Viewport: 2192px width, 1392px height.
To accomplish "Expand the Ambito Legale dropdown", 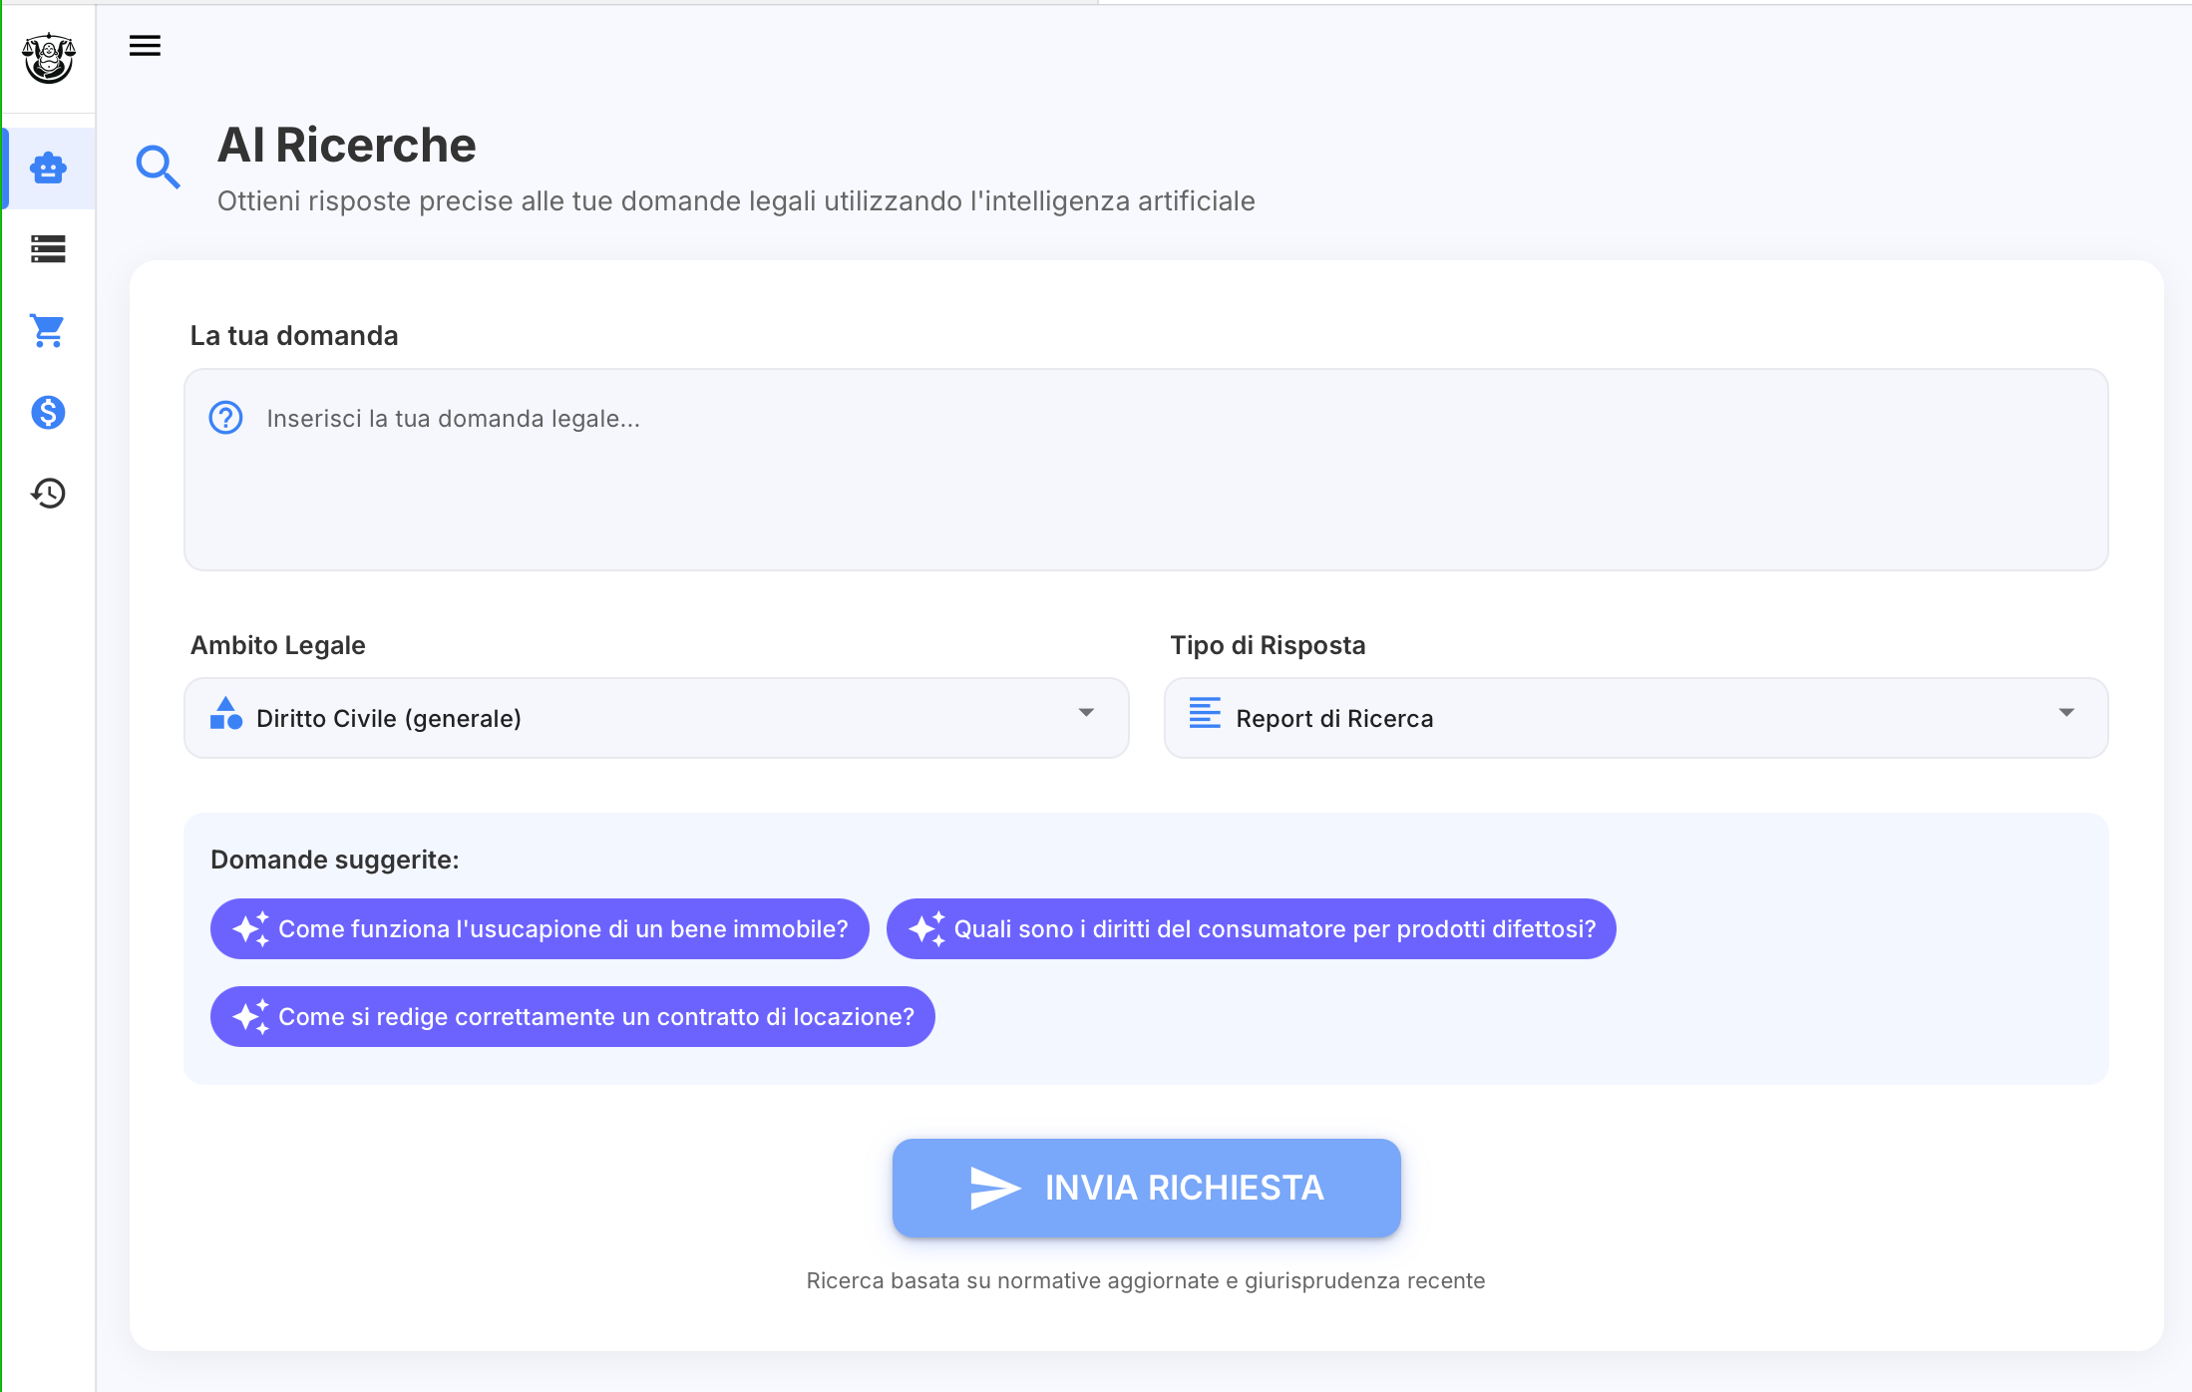I will (x=656, y=718).
